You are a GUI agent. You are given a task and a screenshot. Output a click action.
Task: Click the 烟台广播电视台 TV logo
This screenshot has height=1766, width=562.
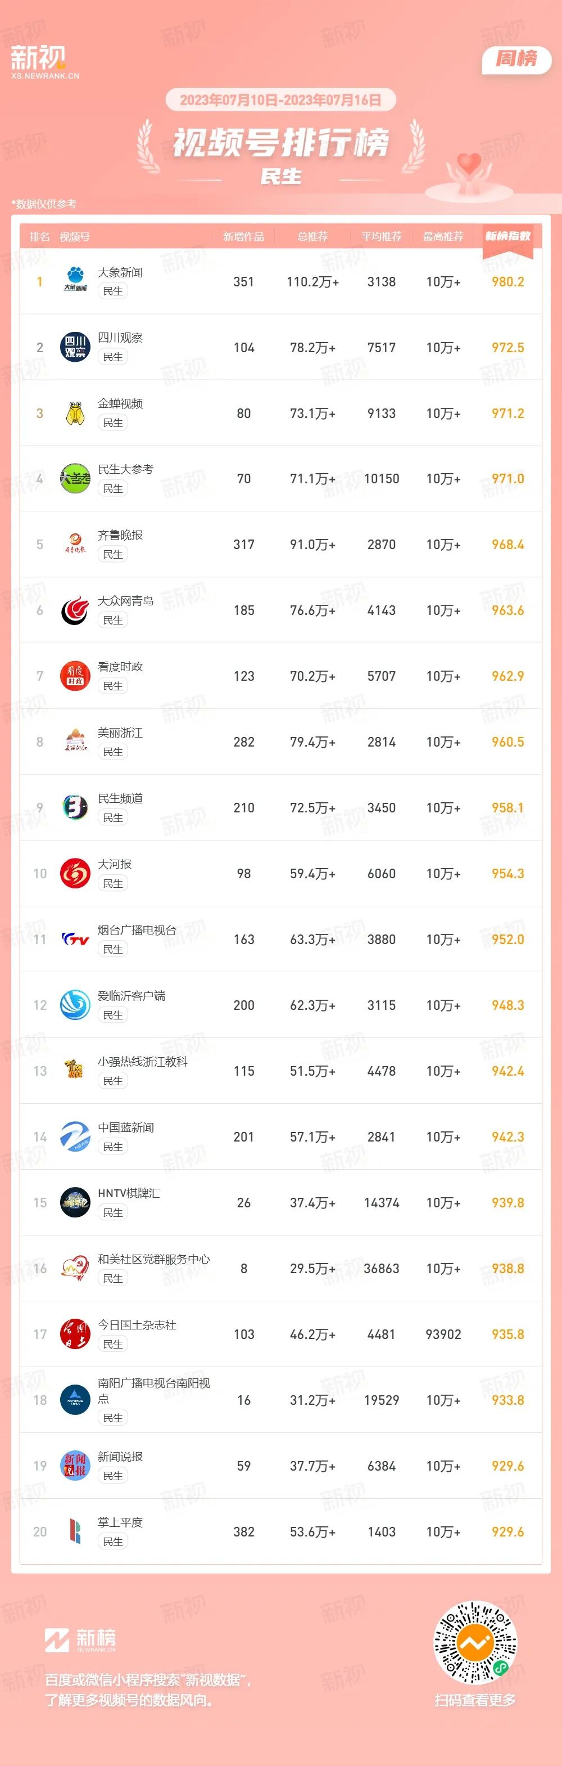pyautogui.click(x=75, y=939)
